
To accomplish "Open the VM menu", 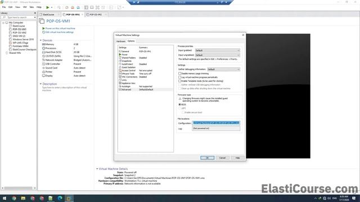I will (x=25, y=7).
